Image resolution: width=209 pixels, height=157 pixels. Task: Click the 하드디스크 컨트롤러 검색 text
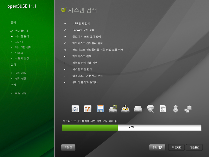(x=88, y=43)
